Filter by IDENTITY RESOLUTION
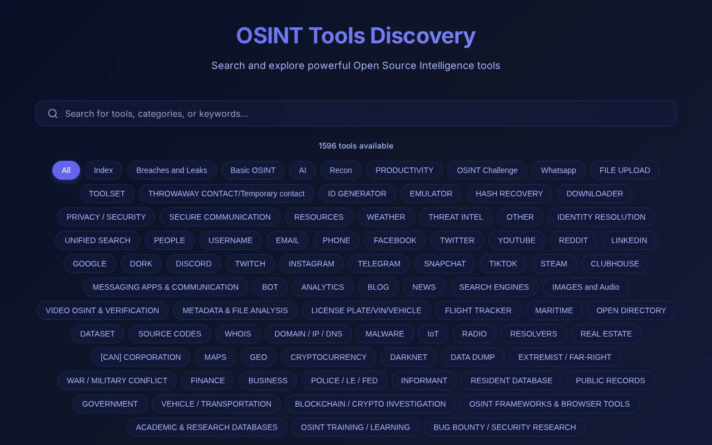The height and width of the screenshot is (445, 712). pyautogui.click(x=601, y=217)
